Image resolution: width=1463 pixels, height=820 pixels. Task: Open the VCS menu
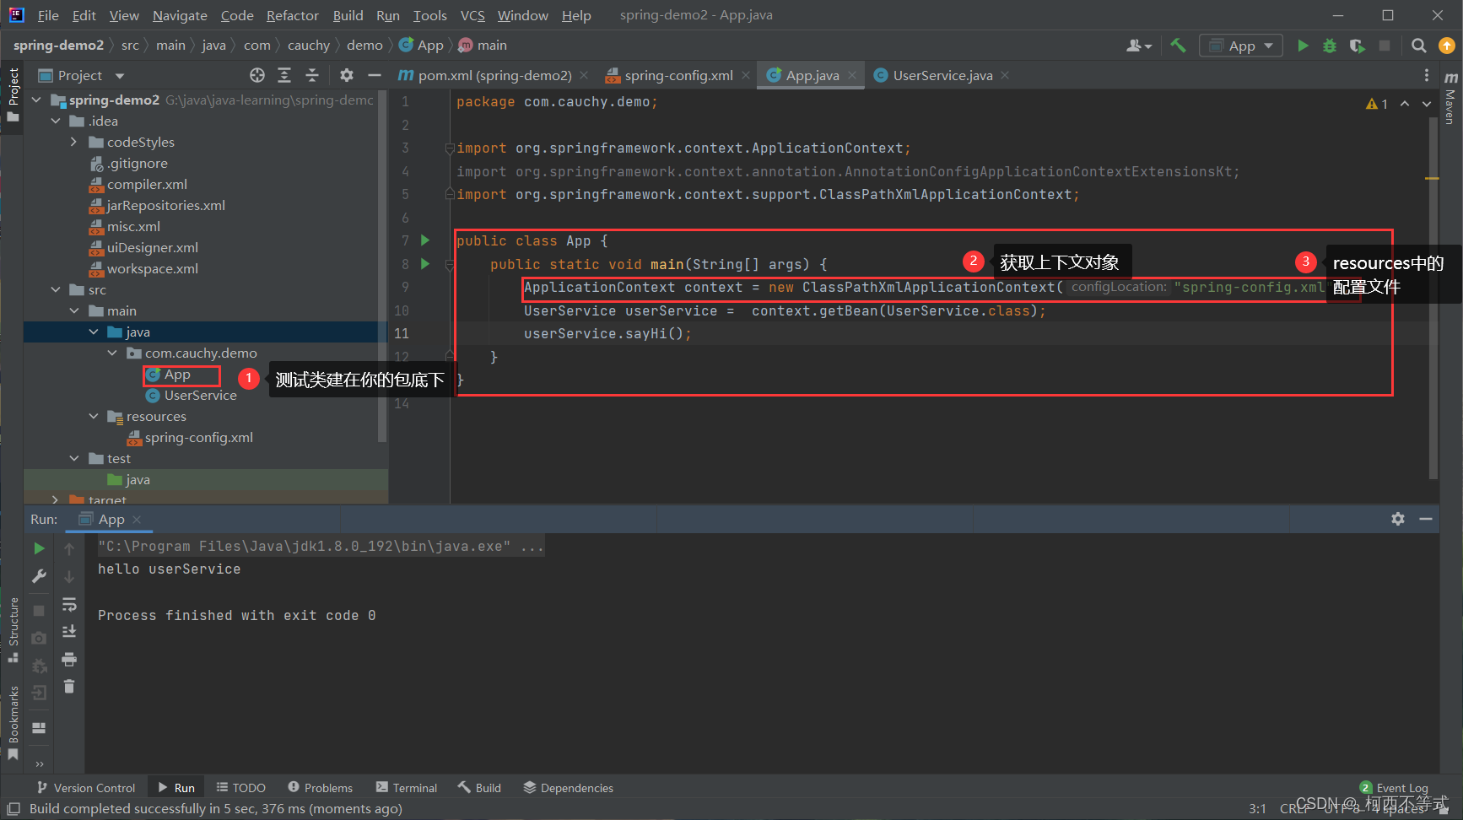point(472,15)
